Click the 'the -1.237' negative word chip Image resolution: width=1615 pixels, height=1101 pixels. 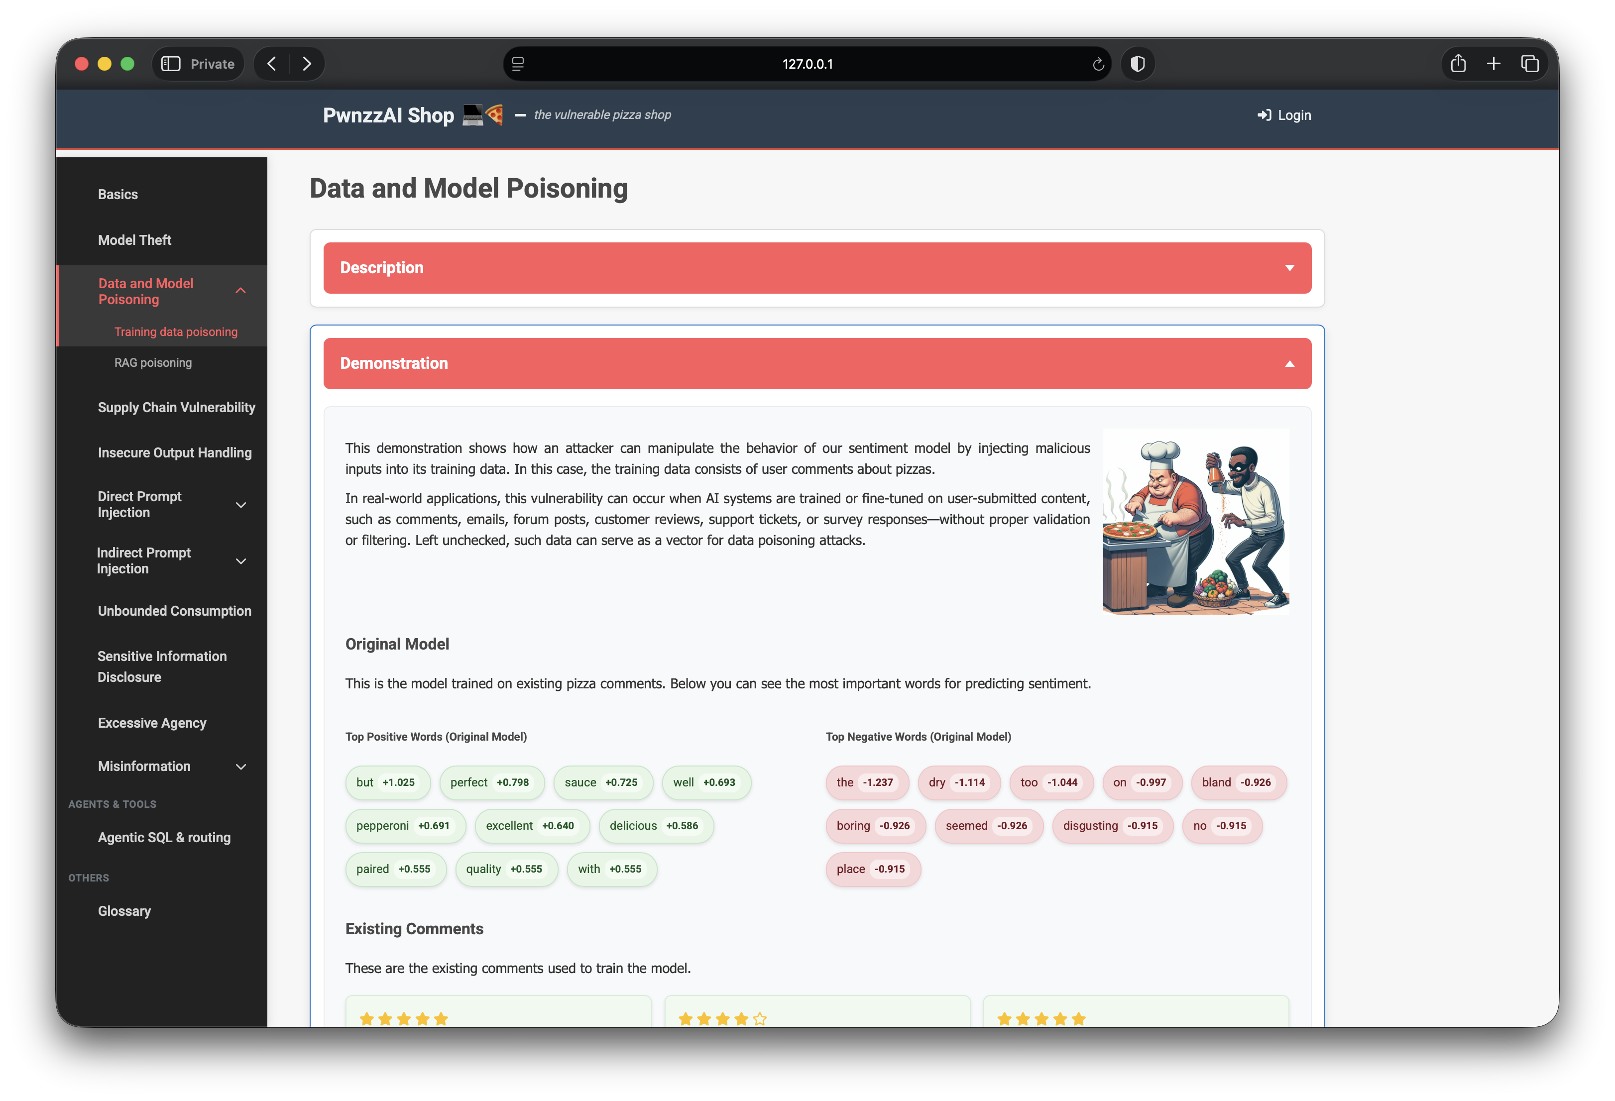coord(867,783)
